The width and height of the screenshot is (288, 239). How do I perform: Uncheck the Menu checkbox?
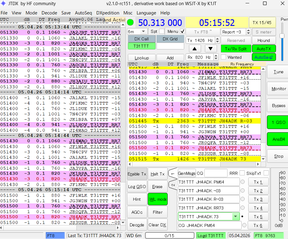point(182,31)
